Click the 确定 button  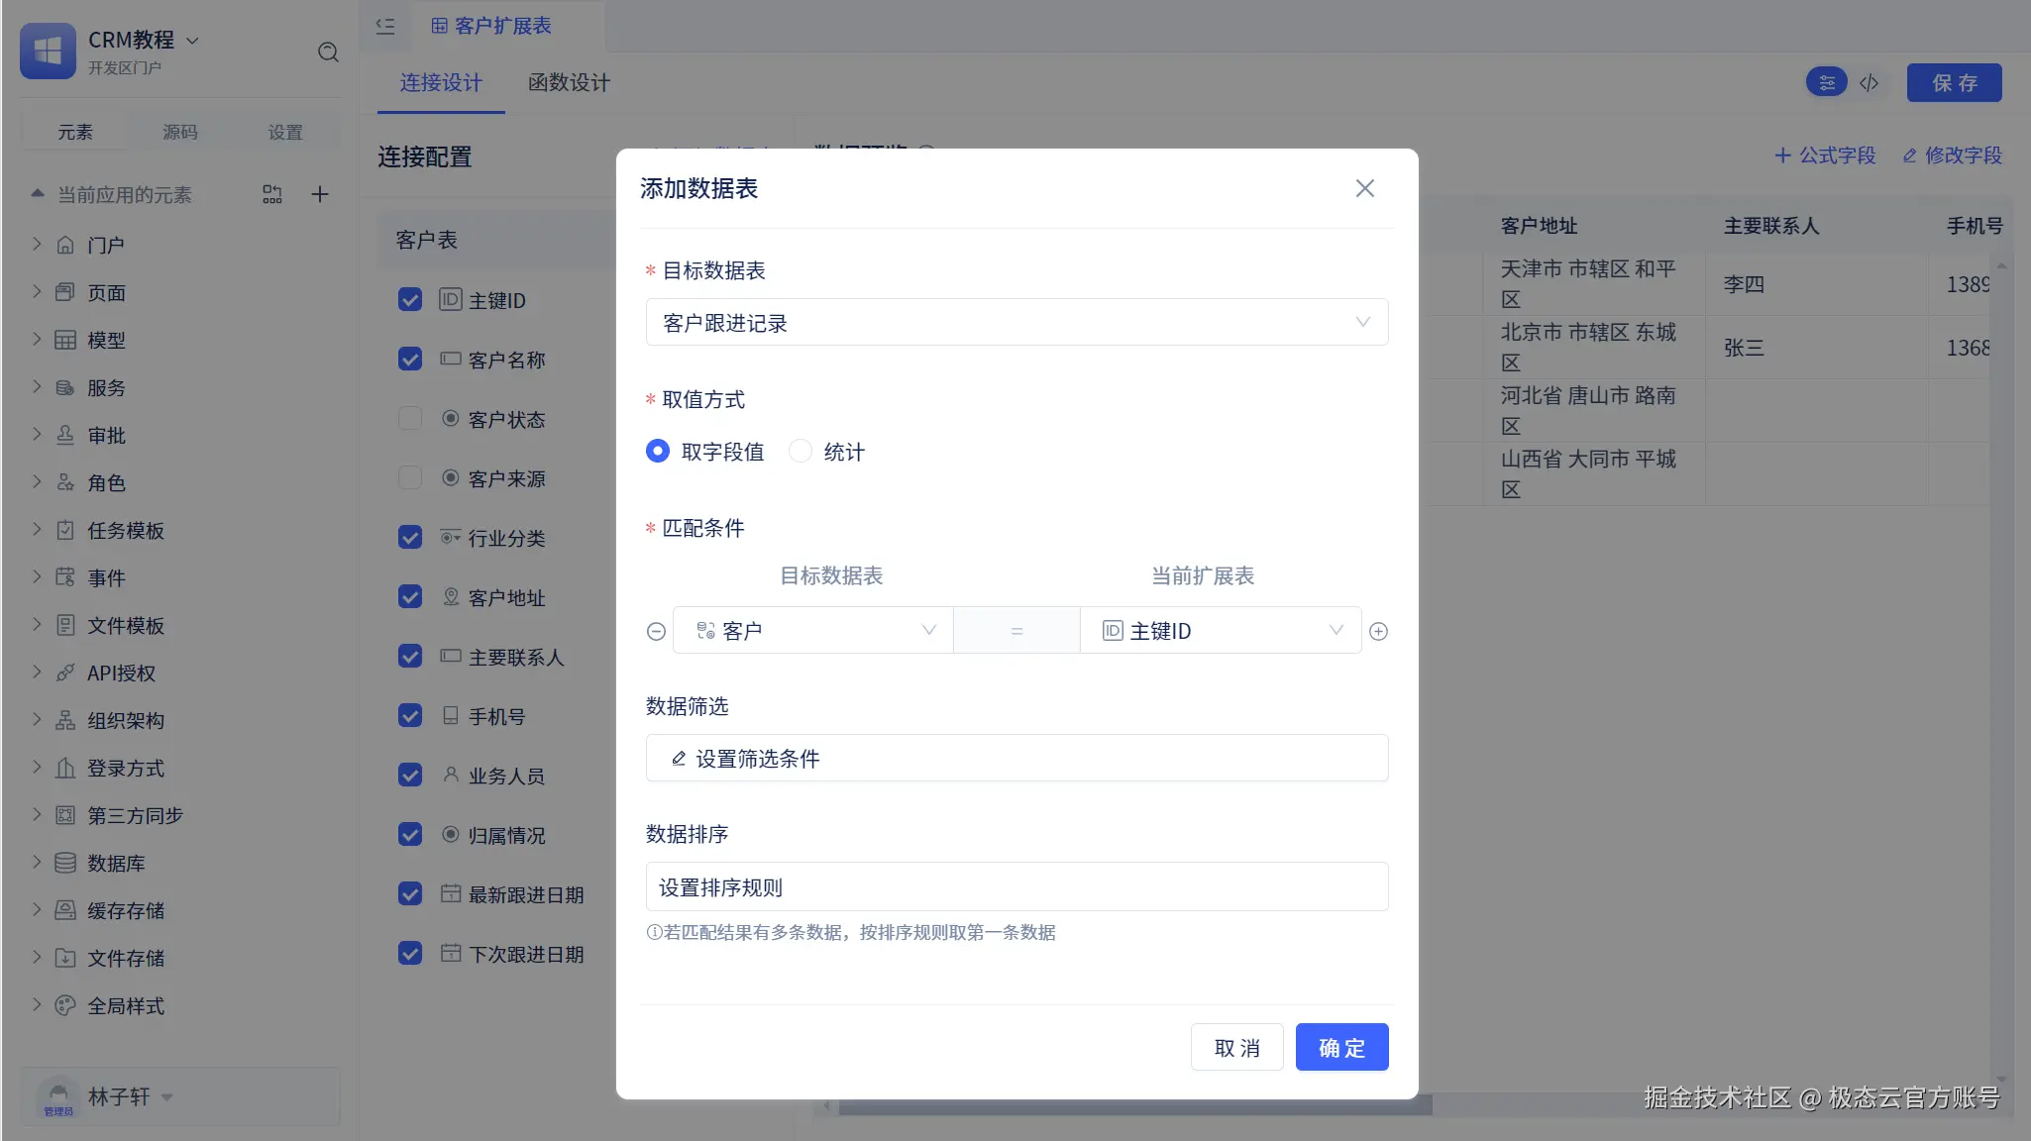click(x=1341, y=1048)
